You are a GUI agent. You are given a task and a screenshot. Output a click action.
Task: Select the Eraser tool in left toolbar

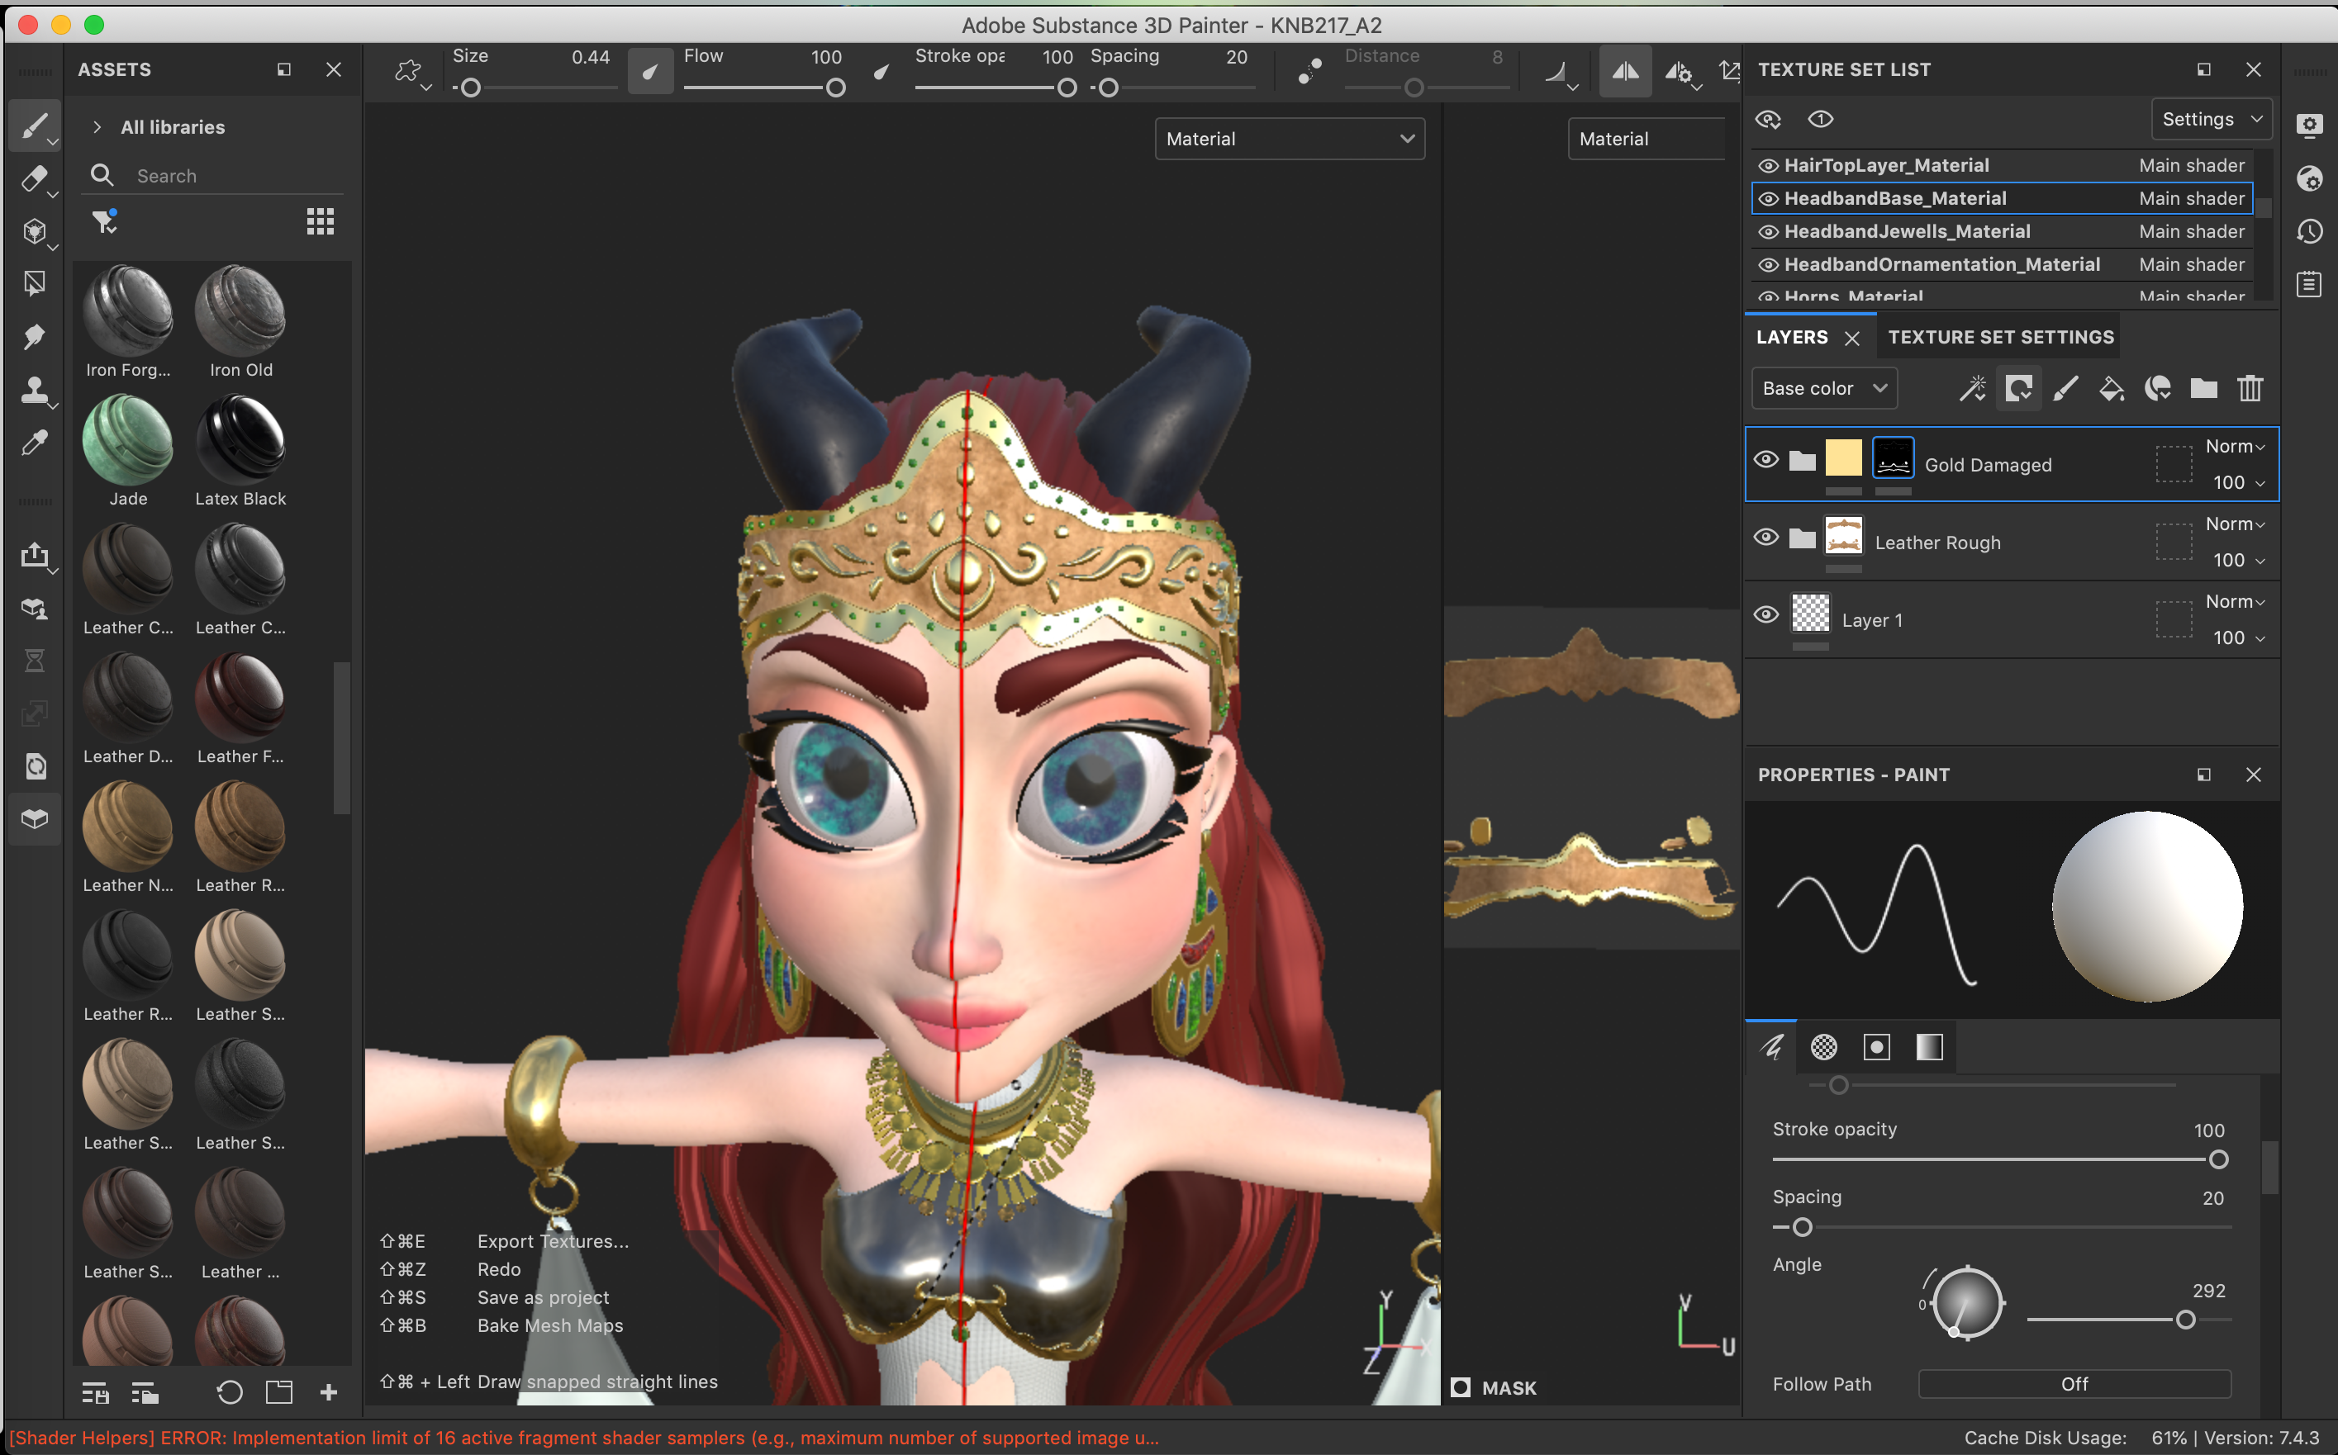[x=34, y=179]
